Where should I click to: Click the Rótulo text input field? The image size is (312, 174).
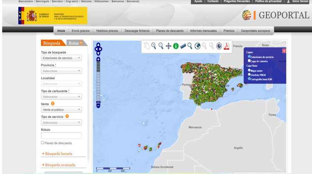[x=61, y=135]
